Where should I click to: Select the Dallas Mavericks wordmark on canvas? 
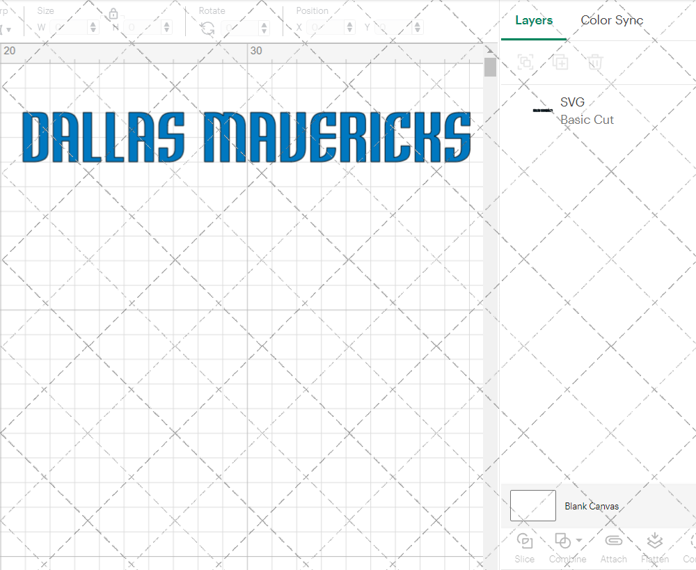(246, 137)
